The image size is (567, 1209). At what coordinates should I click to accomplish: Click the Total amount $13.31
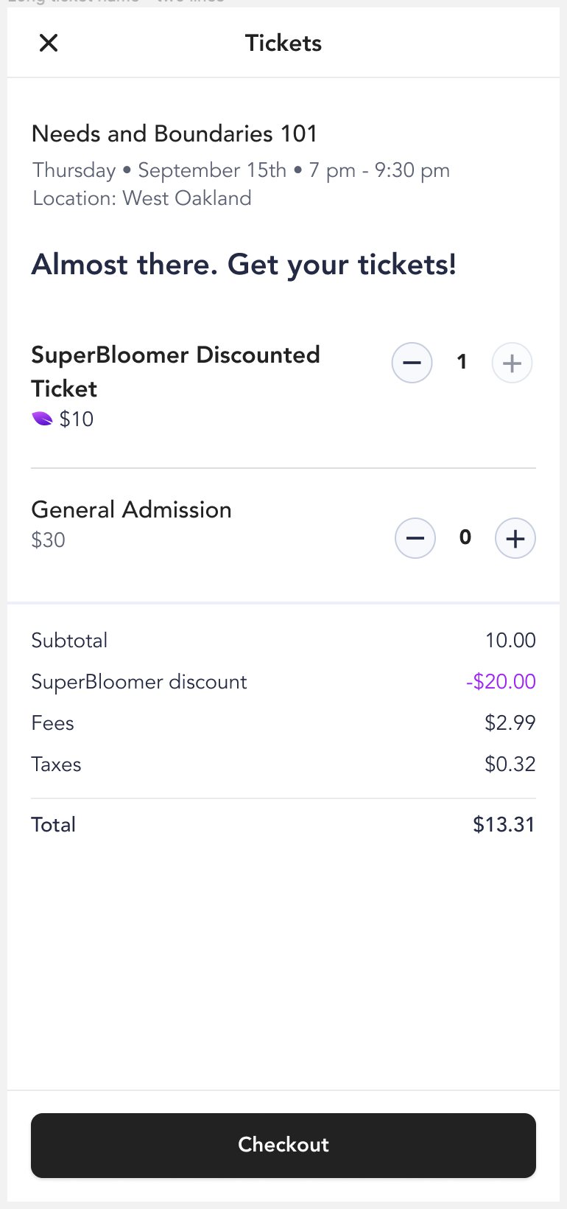[x=504, y=824]
